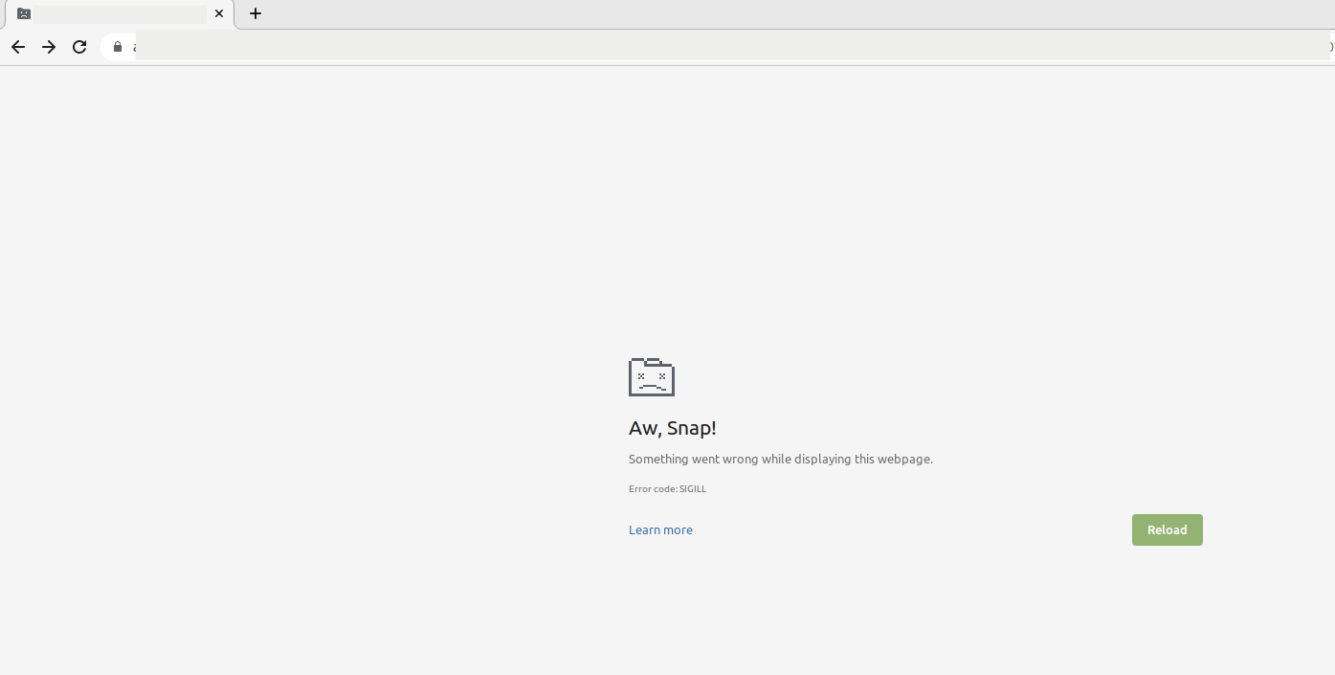Close the current crashed tab
The height and width of the screenshot is (675, 1335).
click(219, 13)
